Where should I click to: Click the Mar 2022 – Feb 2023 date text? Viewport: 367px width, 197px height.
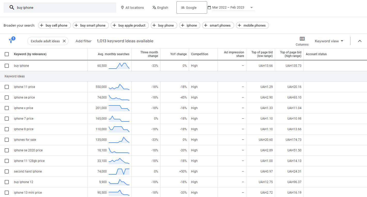point(228,7)
